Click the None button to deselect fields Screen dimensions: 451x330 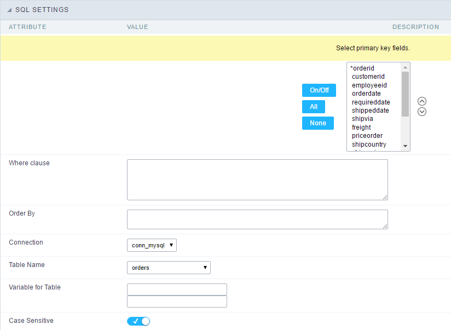coord(317,123)
